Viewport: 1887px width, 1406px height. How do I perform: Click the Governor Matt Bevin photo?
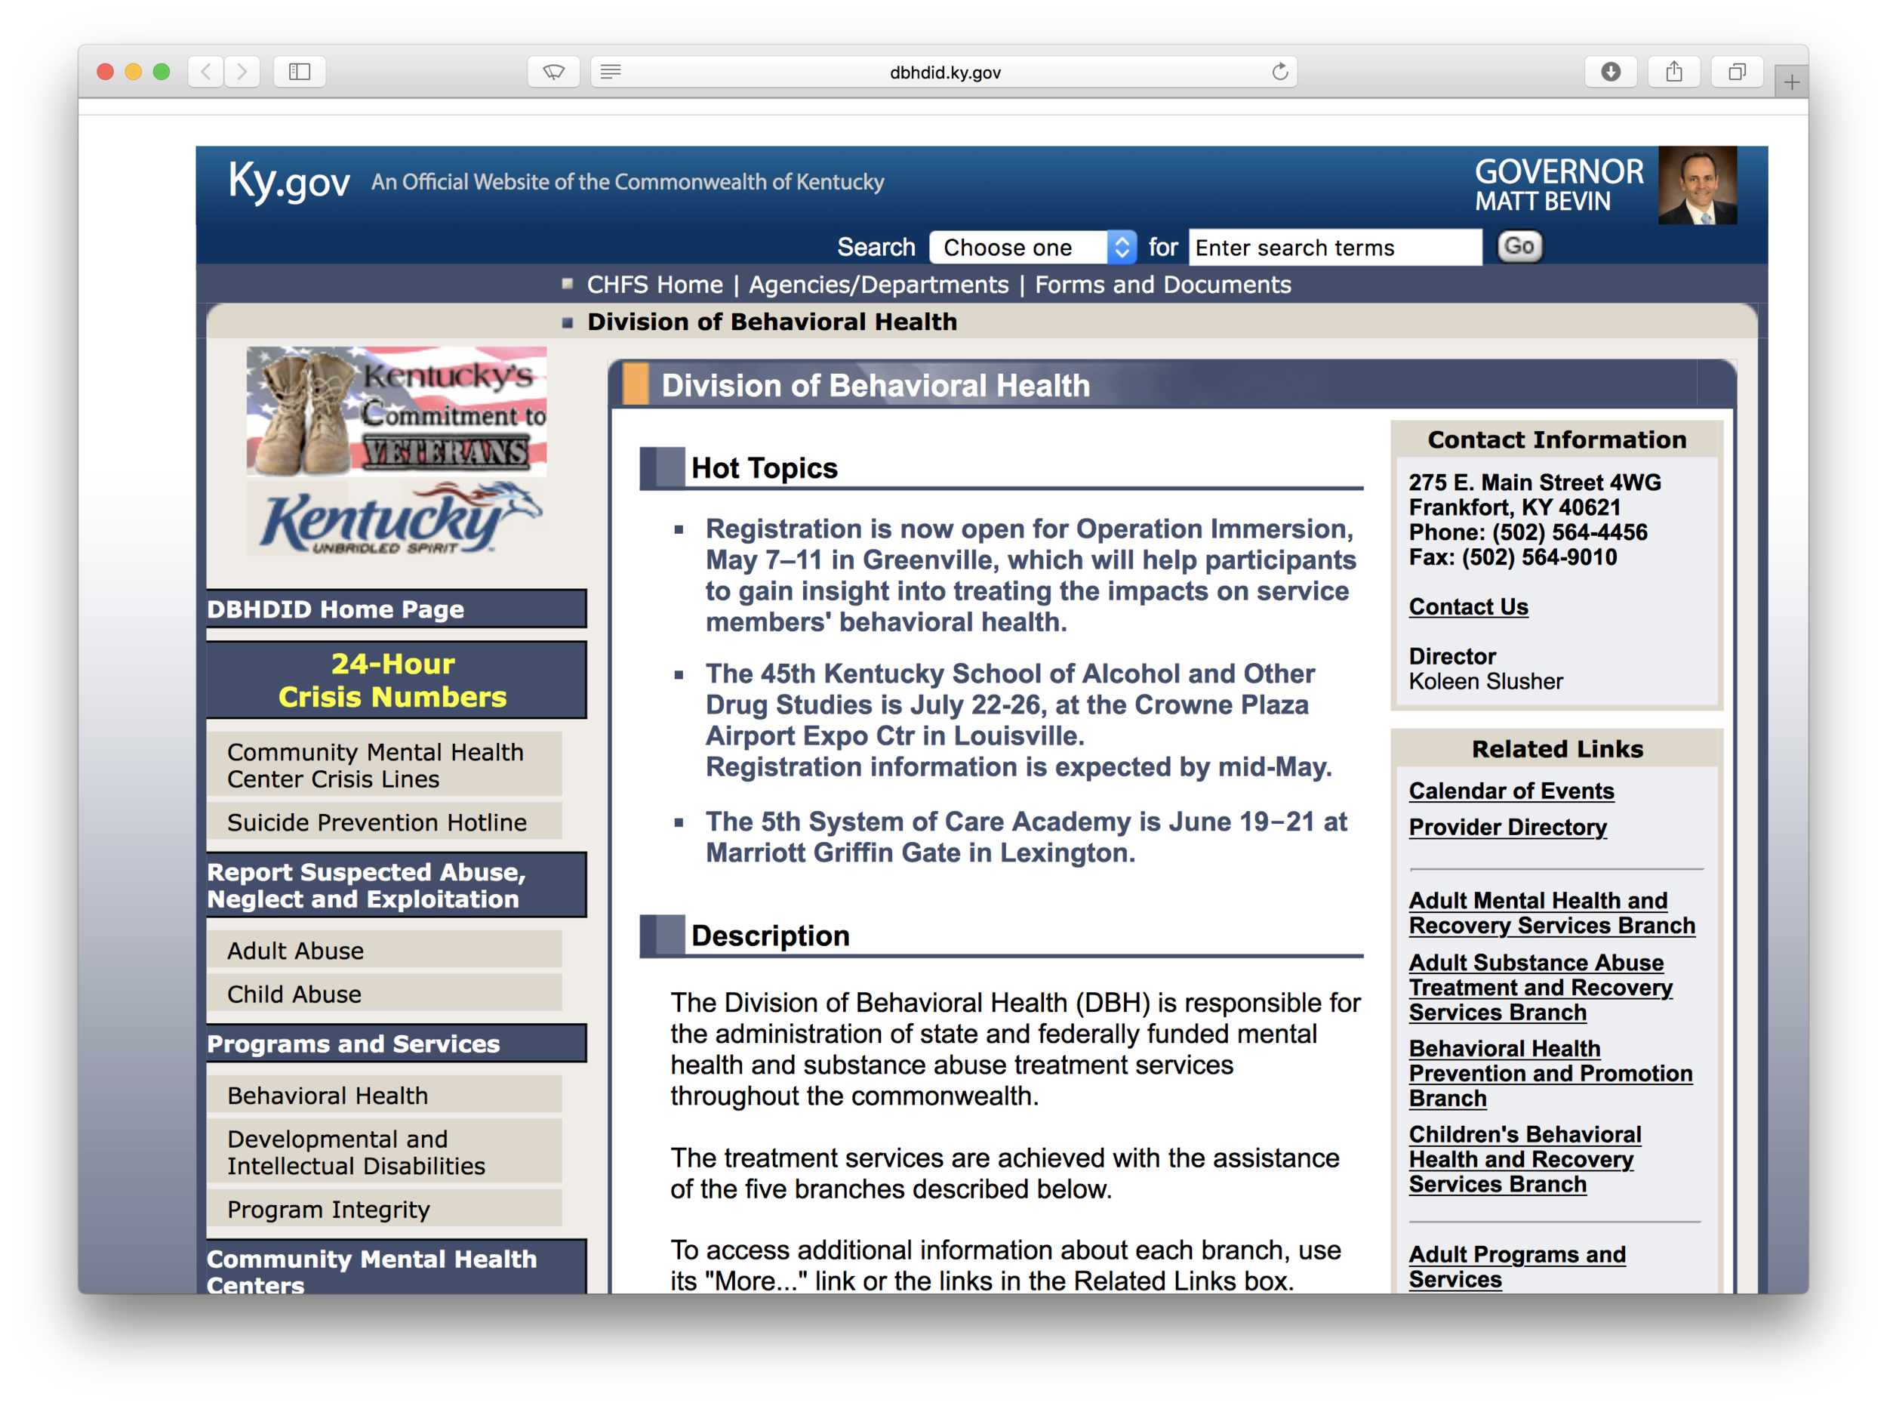click(x=1697, y=185)
